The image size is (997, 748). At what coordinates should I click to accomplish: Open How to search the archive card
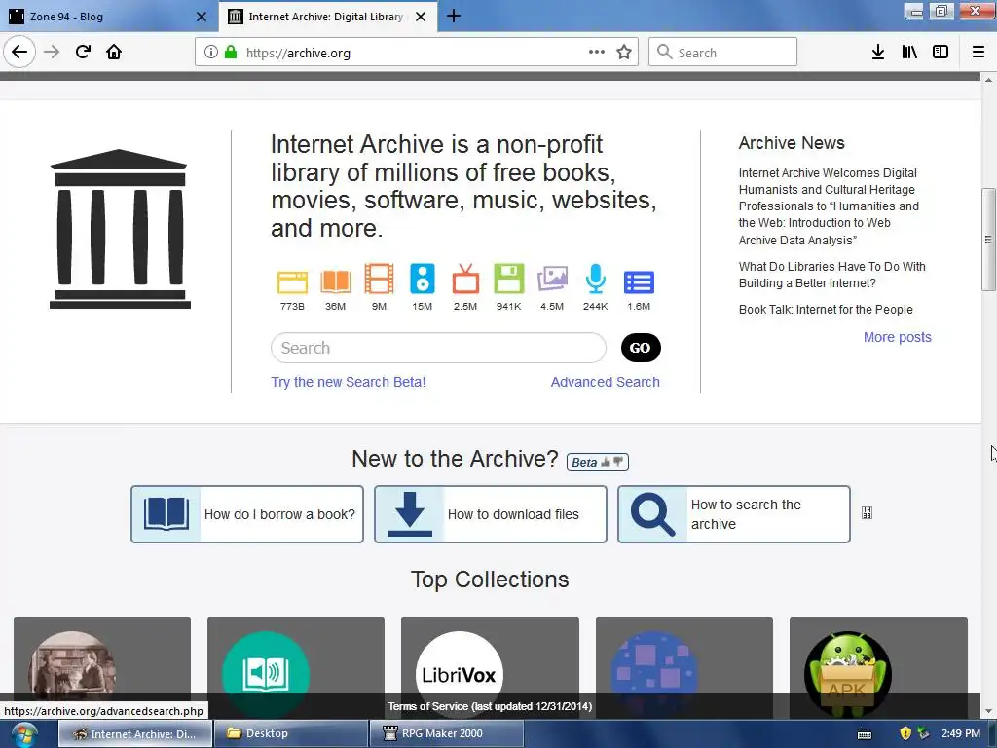pyautogui.click(x=734, y=514)
